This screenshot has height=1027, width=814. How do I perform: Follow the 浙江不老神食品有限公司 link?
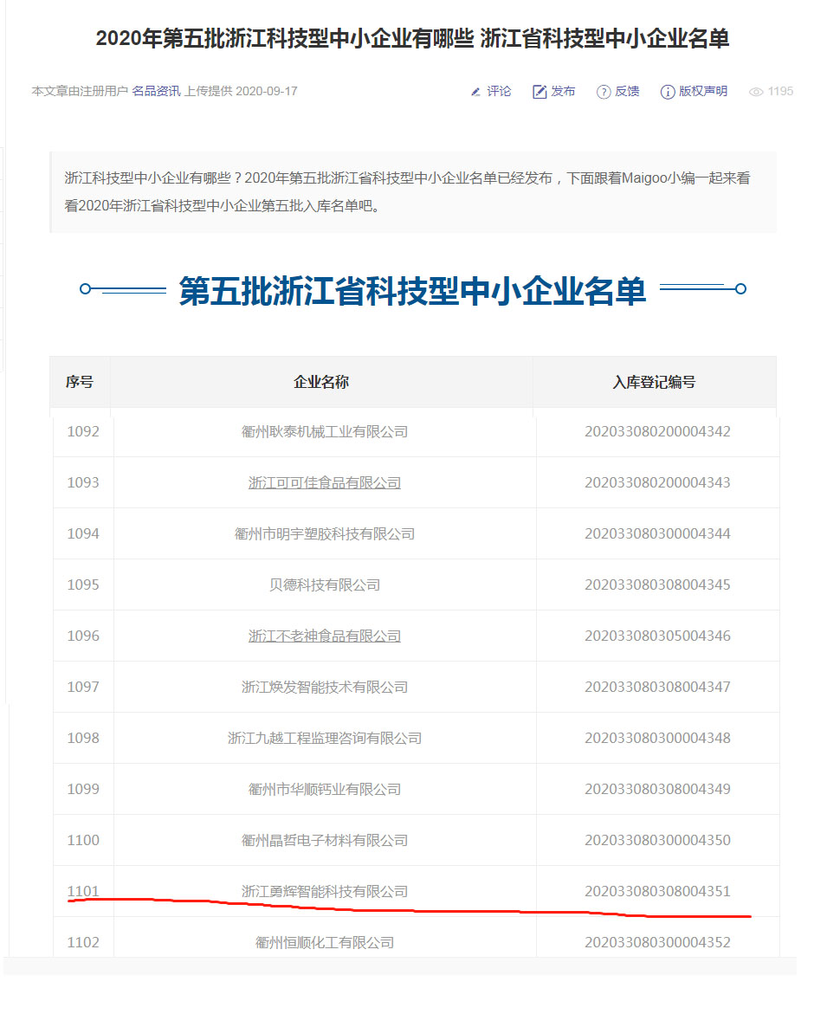(x=325, y=636)
